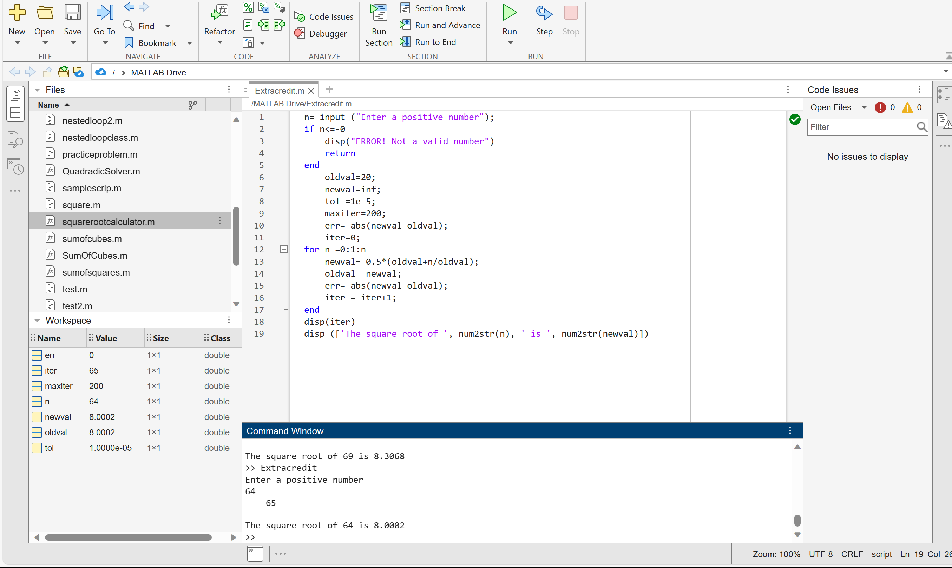Insert a Section Break
The width and height of the screenshot is (952, 568).
(x=433, y=8)
